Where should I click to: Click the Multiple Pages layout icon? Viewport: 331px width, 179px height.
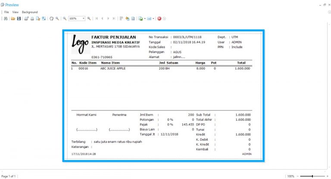pyautogui.click(x=122, y=19)
